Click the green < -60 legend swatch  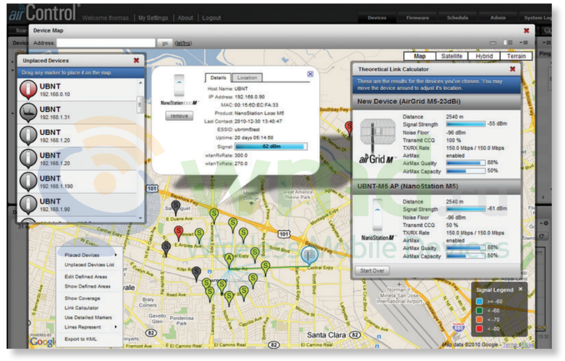(x=479, y=310)
